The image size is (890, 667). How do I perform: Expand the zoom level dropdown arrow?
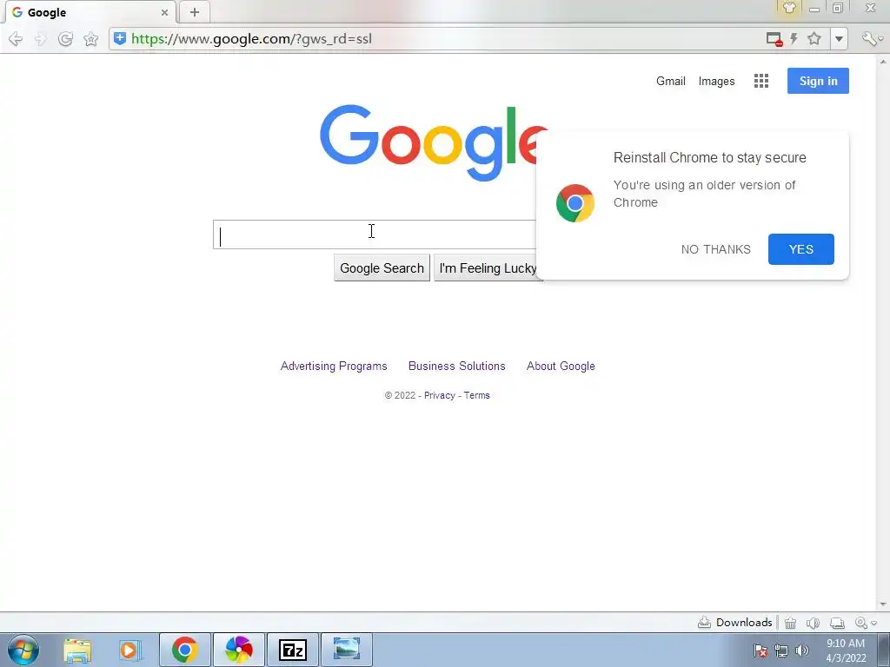[x=873, y=624]
